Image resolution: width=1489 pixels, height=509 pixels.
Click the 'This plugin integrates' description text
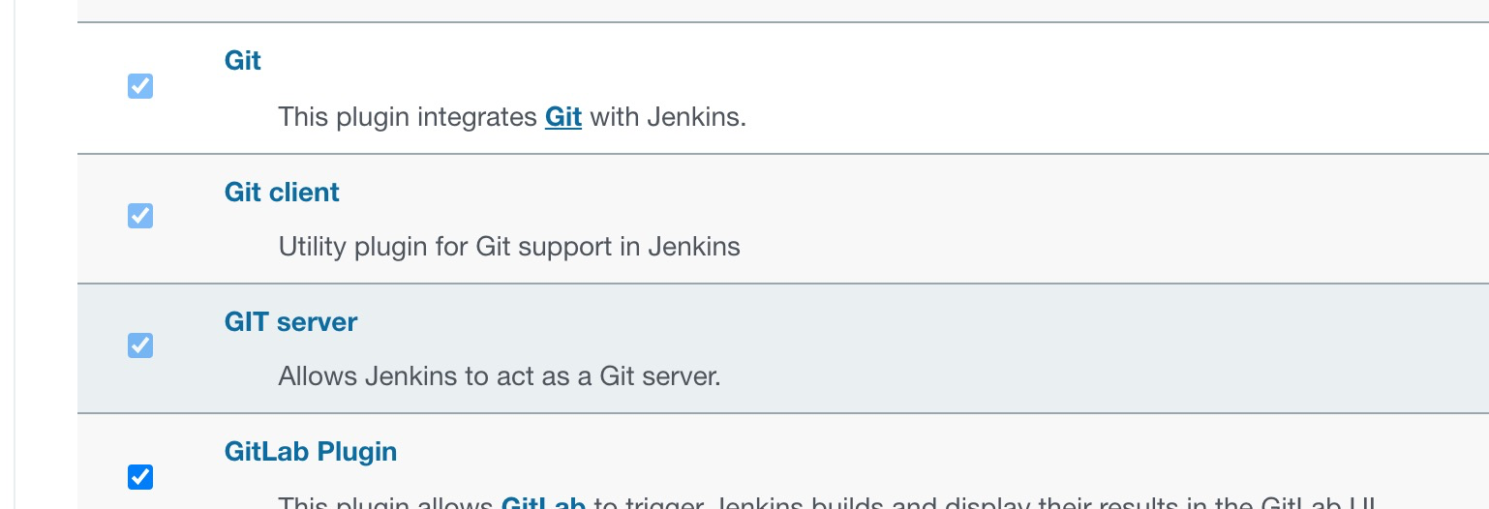point(407,118)
